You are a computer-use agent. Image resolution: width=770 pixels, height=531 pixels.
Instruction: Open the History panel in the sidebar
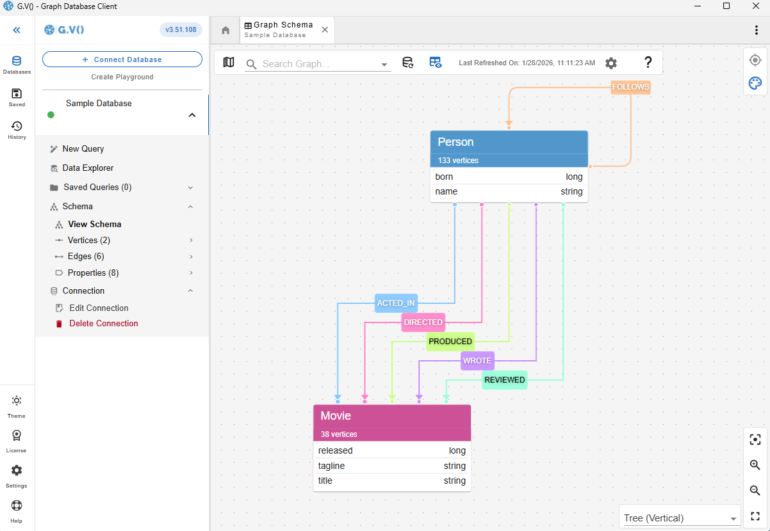(x=17, y=126)
